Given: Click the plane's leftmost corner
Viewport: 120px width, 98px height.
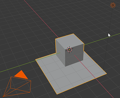Looking at the screenshot, I should pyautogui.click(x=35, y=60).
